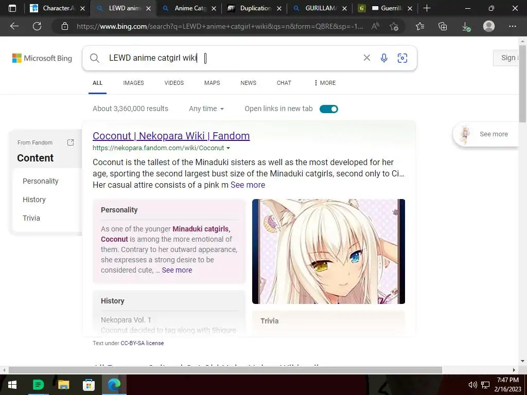Select the IMAGES search tab

pyautogui.click(x=133, y=83)
